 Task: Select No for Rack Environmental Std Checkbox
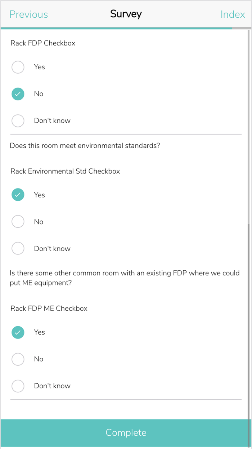(18, 221)
